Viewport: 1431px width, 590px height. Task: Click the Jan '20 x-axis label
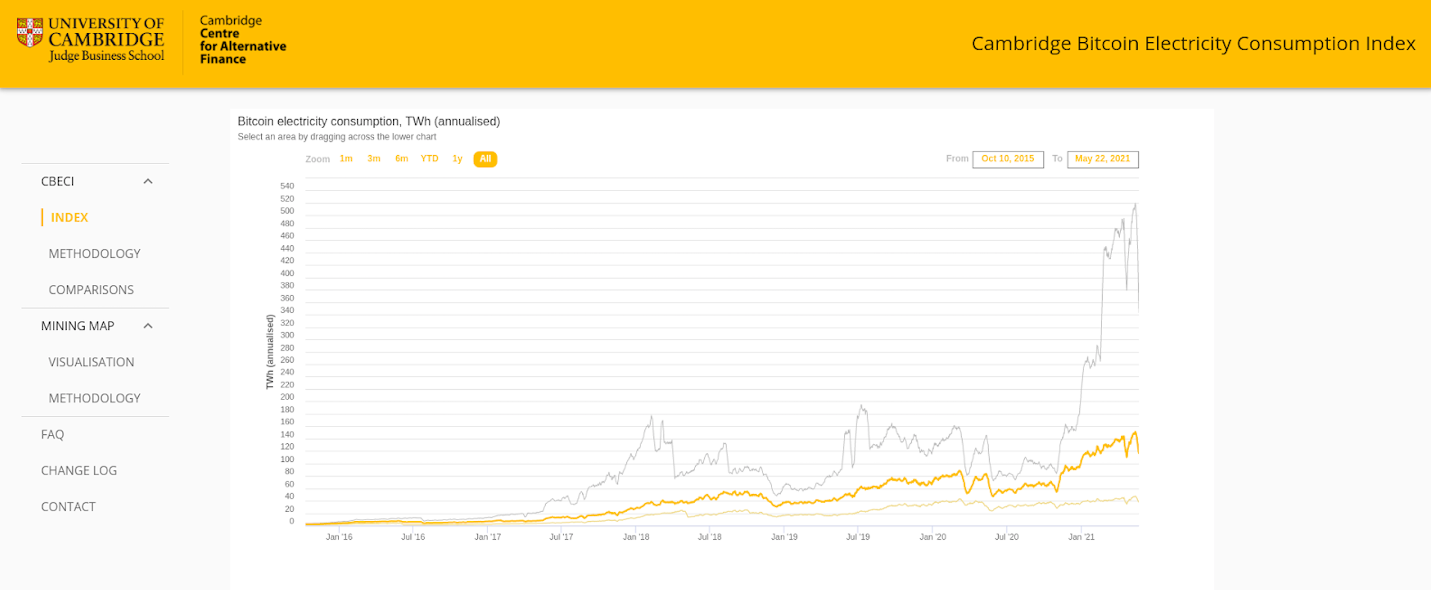pos(933,536)
